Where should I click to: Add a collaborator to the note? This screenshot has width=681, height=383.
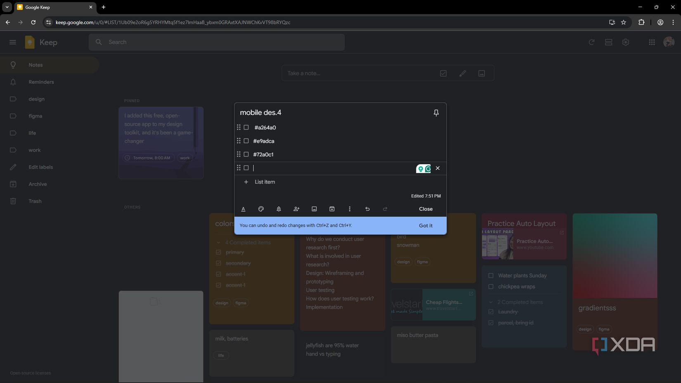(x=296, y=209)
